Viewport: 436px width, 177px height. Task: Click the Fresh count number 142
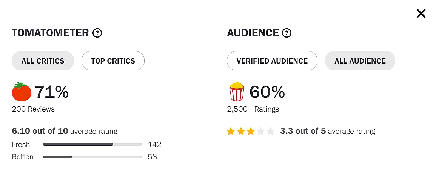154,144
